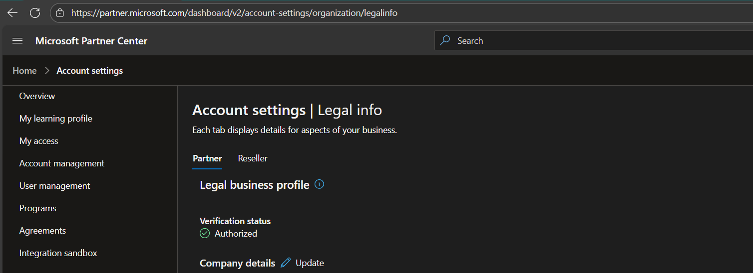Click the Legal business profile info icon
This screenshot has width=753, height=273.
point(320,184)
